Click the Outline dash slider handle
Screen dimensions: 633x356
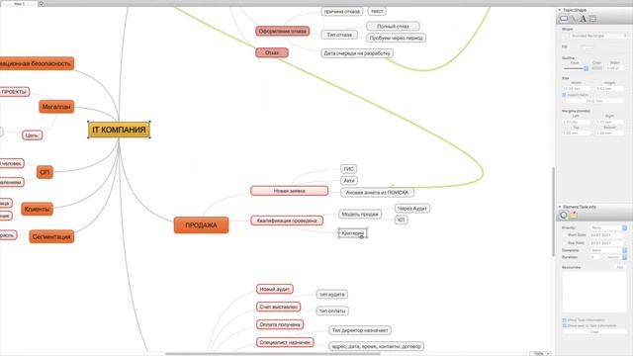click(x=587, y=68)
